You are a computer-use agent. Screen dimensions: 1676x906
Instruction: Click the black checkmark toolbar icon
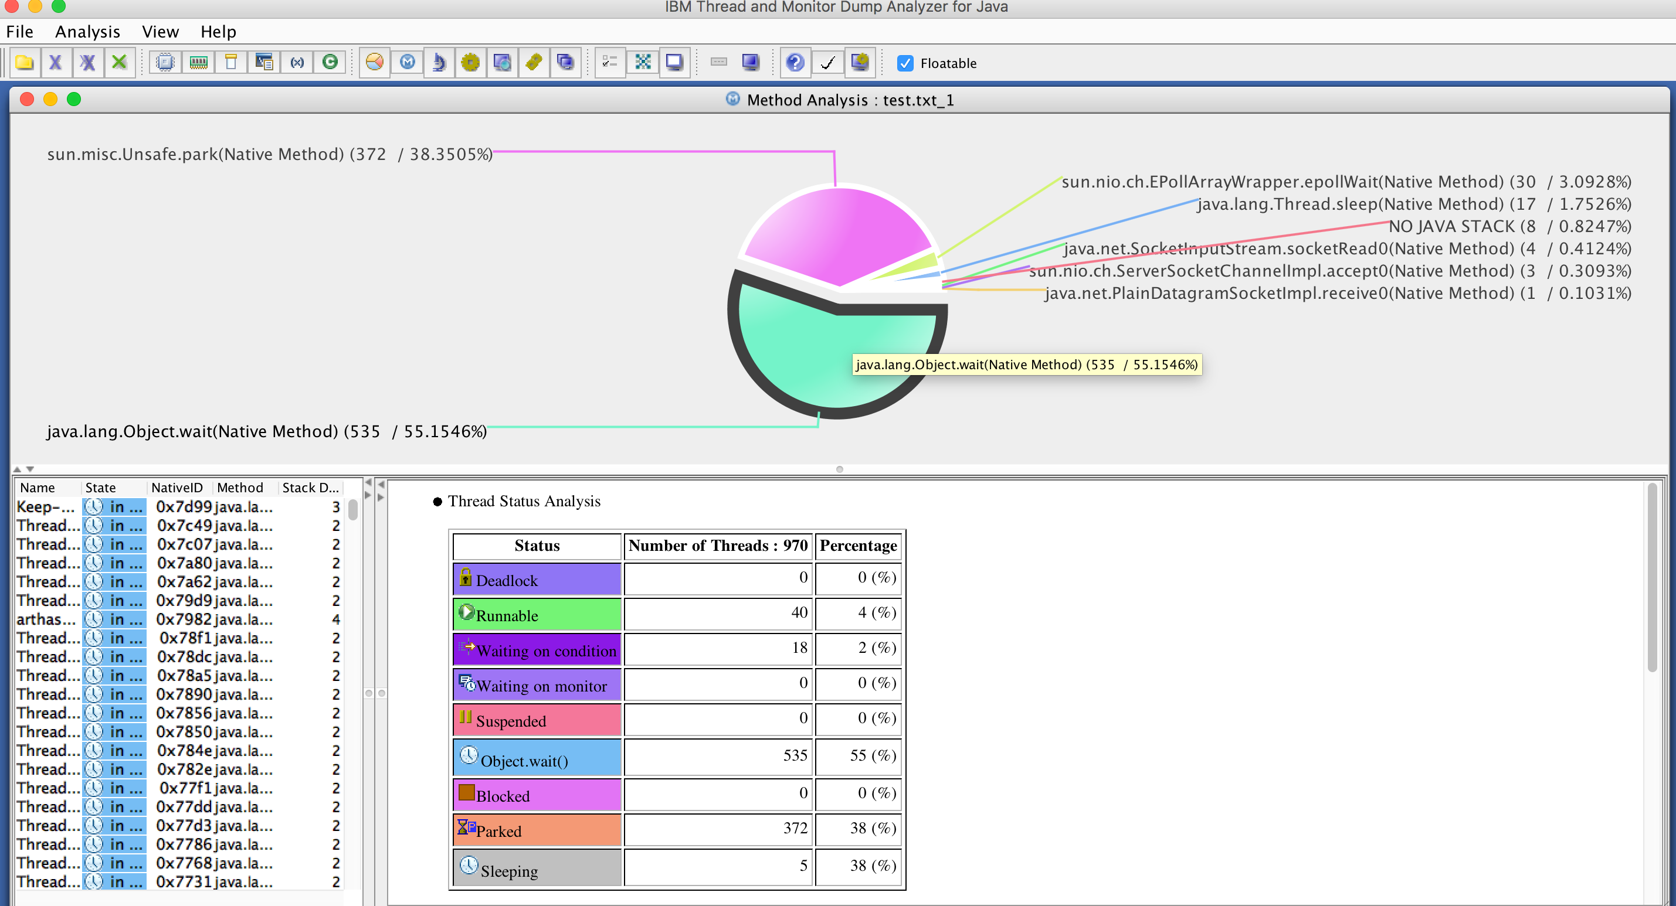click(x=827, y=63)
